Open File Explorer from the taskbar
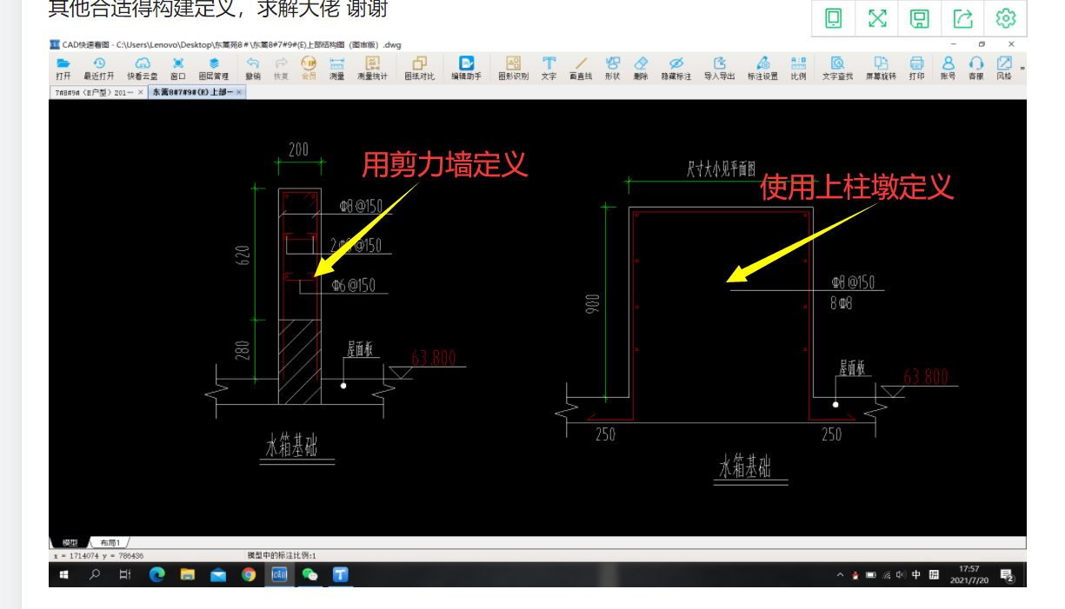Viewport: 1065px width, 609px height. (187, 574)
